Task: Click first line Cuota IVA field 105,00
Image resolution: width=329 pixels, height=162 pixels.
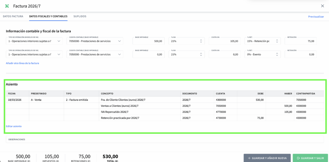Action: click(x=225, y=41)
